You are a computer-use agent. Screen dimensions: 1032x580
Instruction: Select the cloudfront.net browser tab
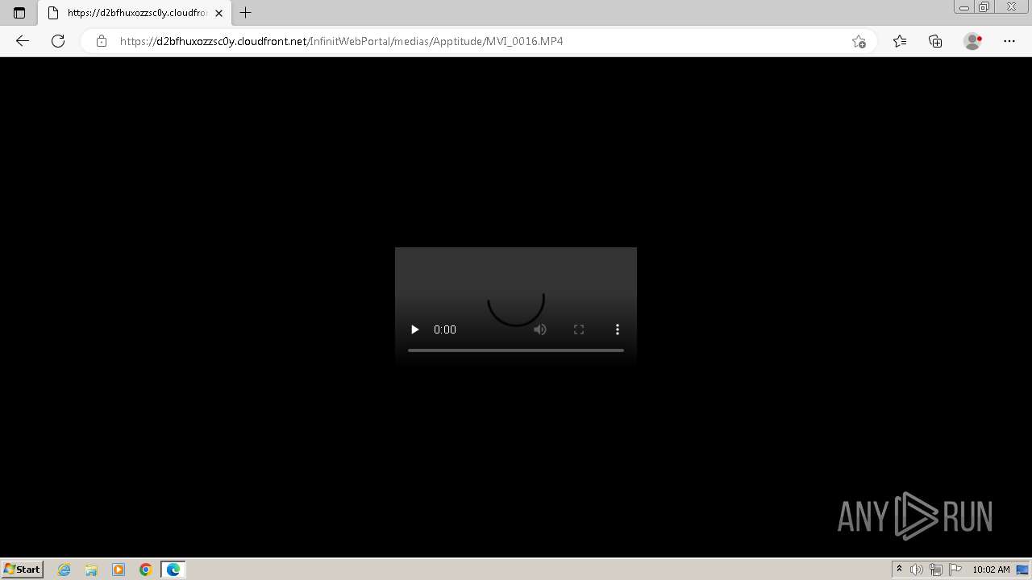click(x=135, y=13)
